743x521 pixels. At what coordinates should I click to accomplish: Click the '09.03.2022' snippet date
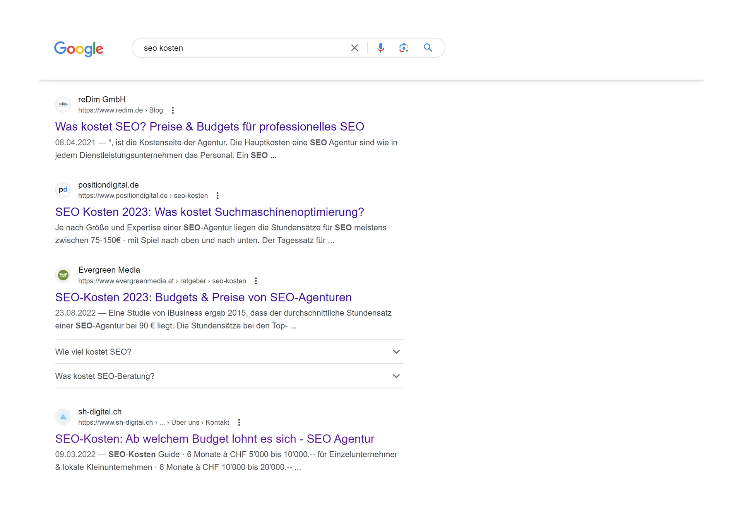(75, 455)
